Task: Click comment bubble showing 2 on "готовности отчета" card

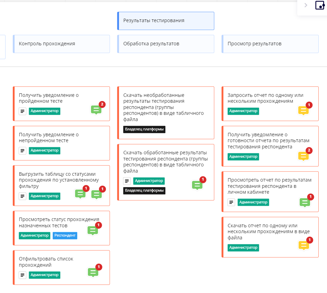Action: click(303, 156)
